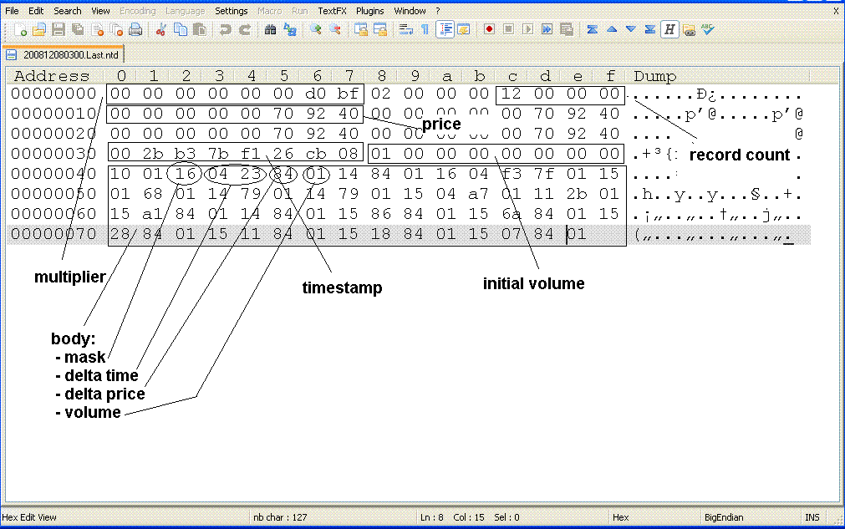Zoom out using magnifier minus icon
The image size is (845, 529).
pos(334,29)
